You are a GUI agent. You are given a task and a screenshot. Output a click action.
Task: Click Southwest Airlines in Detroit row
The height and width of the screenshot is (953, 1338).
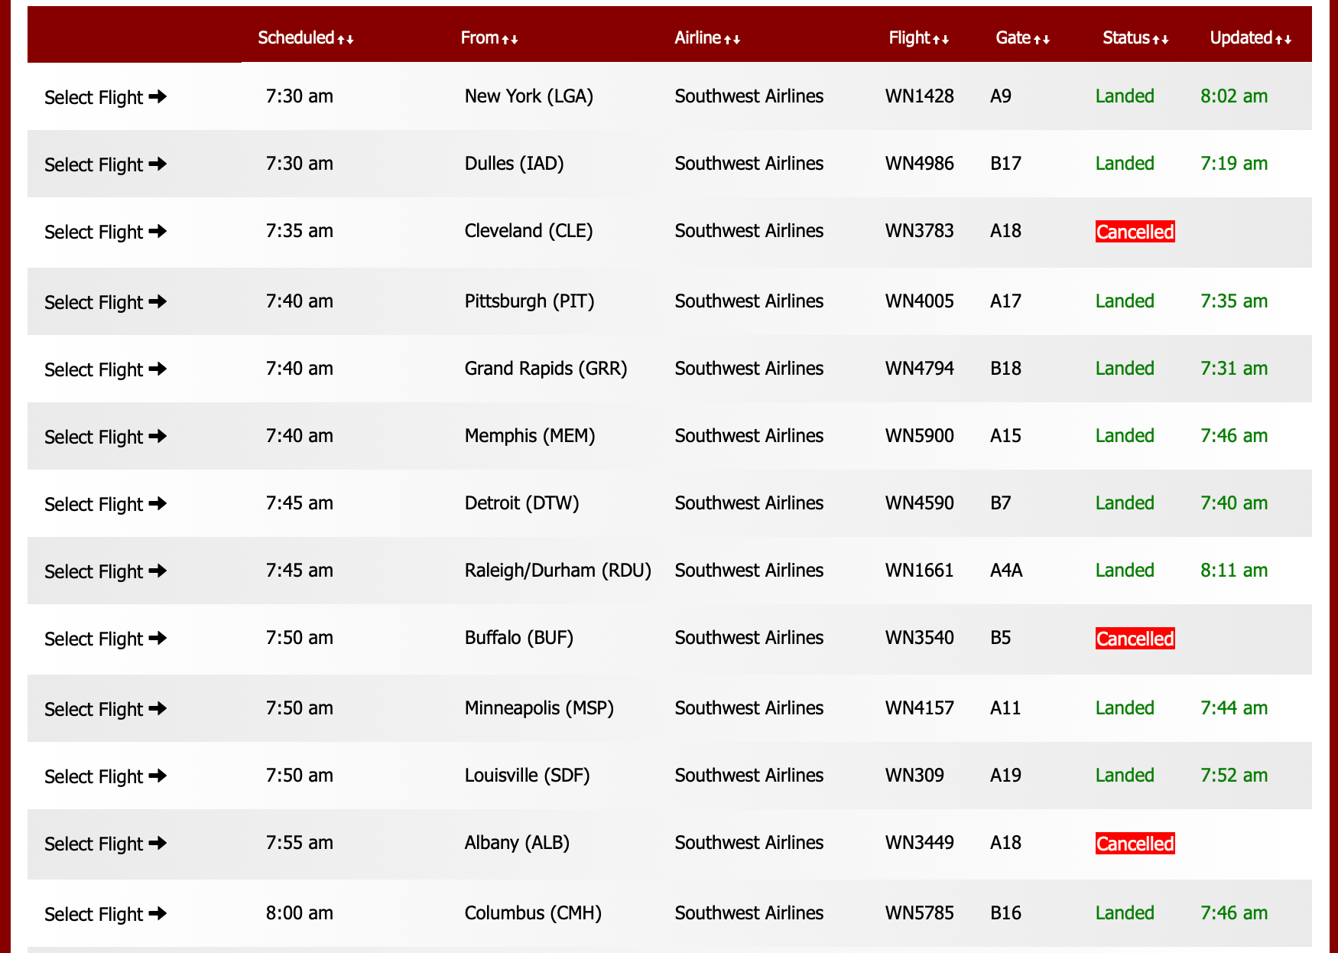click(x=749, y=503)
